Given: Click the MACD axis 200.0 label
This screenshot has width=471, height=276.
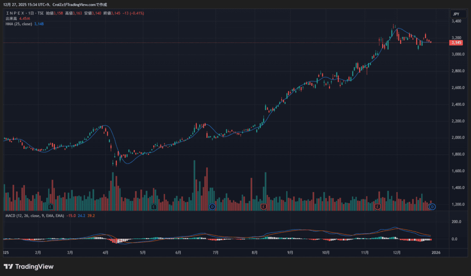Looking at the screenshot, I should pos(456,222).
